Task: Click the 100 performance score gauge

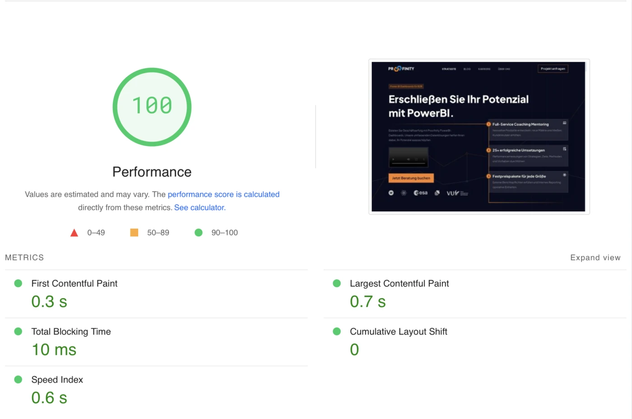Action: [x=152, y=107]
